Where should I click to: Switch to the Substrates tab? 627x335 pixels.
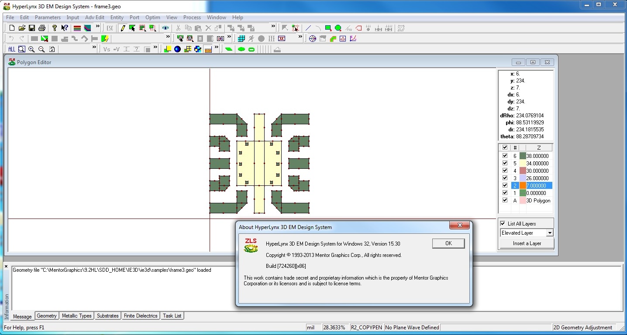click(108, 316)
